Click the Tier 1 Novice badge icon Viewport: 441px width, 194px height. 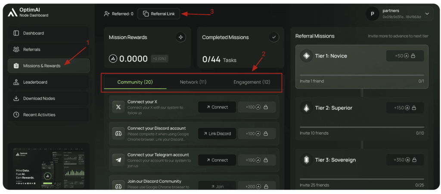(306, 56)
